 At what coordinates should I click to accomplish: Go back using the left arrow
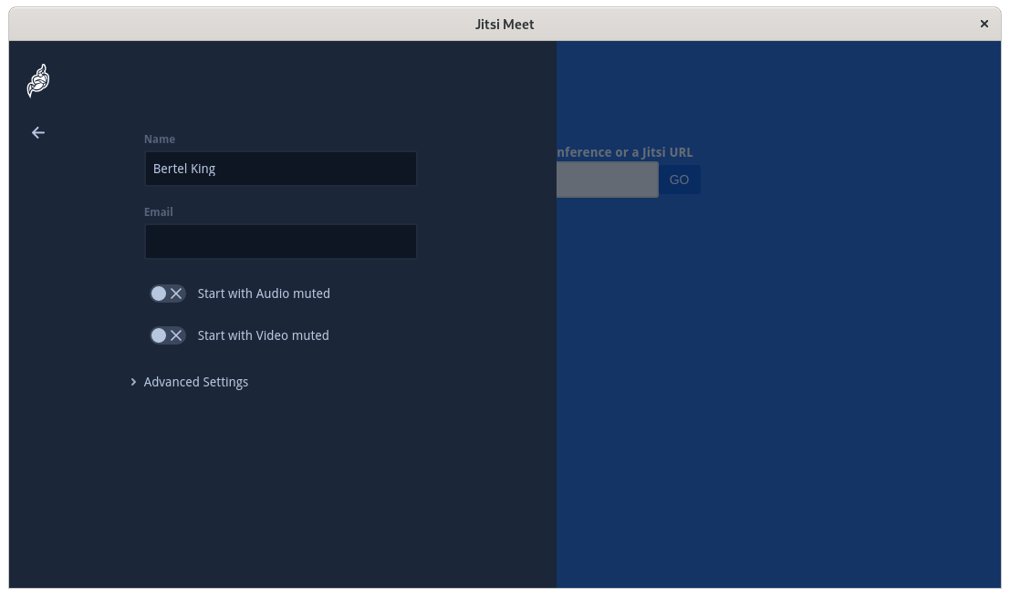tap(38, 133)
